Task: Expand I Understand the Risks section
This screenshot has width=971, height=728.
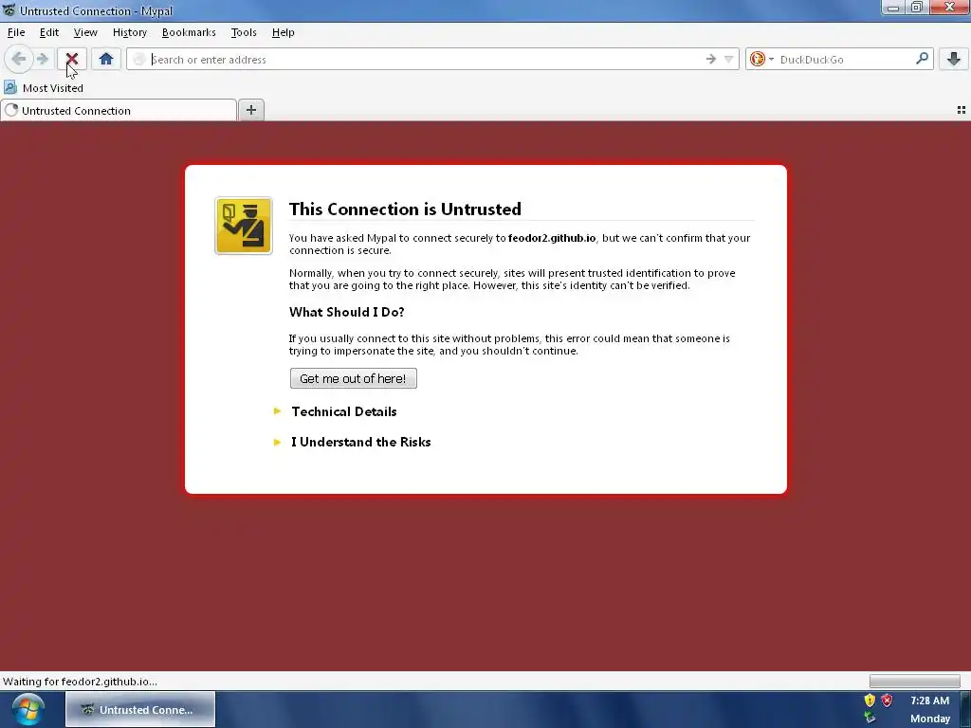Action: (361, 442)
